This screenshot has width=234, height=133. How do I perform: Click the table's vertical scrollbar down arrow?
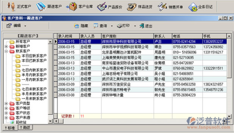229,116
